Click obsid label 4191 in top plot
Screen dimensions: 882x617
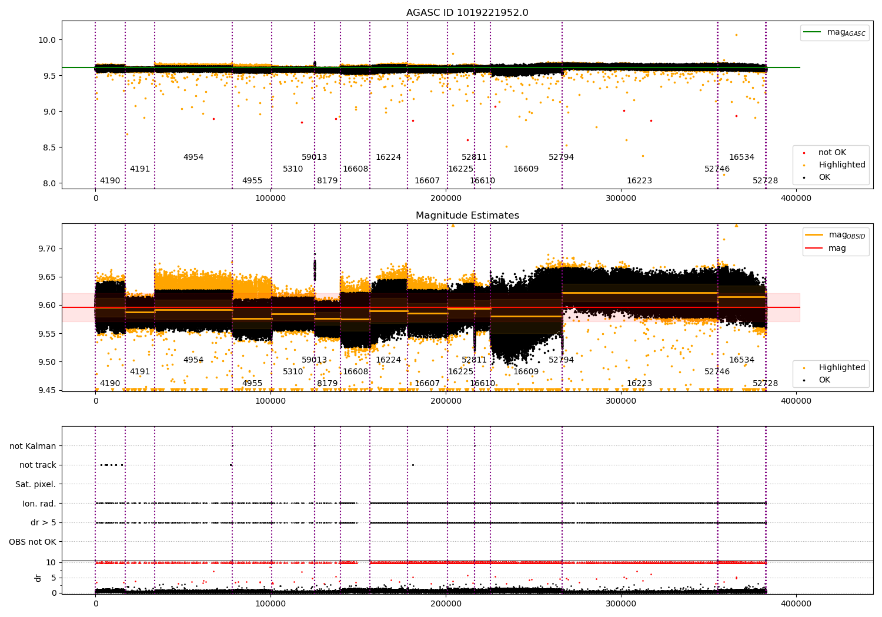(140, 169)
